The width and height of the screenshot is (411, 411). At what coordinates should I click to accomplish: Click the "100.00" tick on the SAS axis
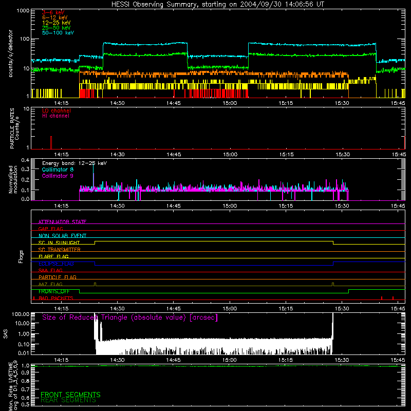(x=21, y=314)
